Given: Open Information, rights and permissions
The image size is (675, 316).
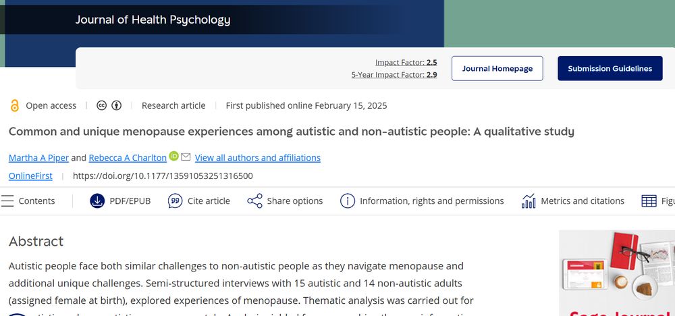Looking at the screenshot, I should tap(432, 201).
